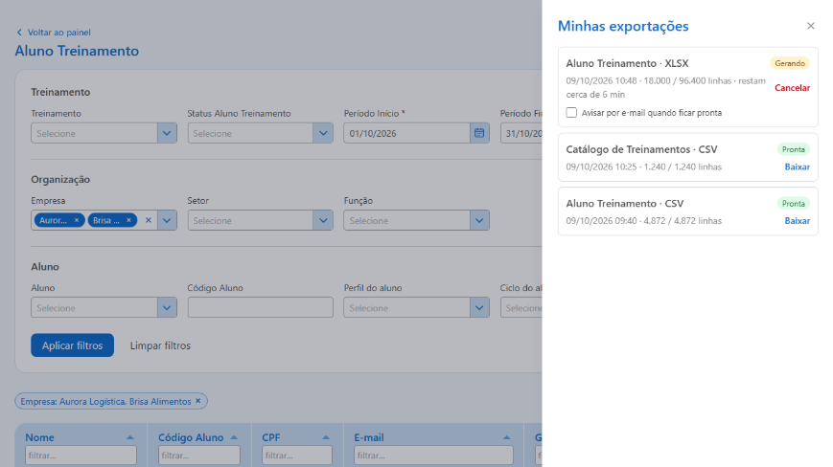
Task: Click Aplicar filtros button
Action: [x=72, y=345]
